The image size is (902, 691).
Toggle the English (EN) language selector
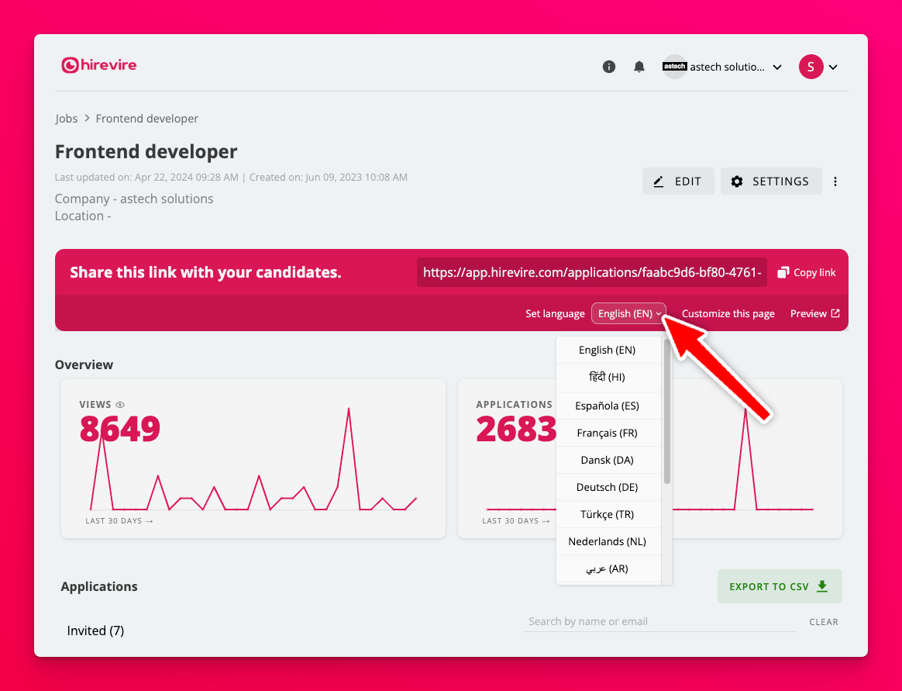point(628,313)
